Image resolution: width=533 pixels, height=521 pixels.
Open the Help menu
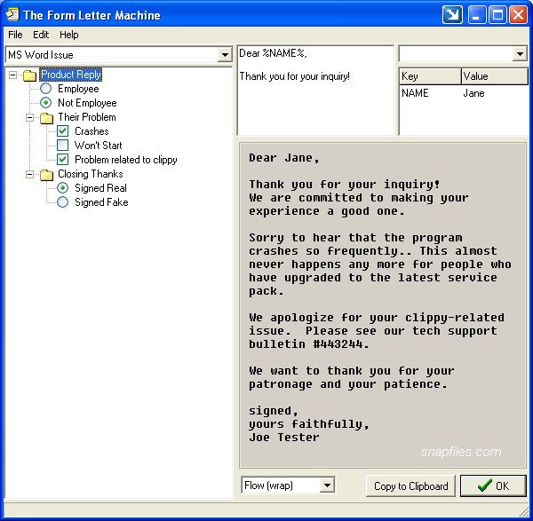[69, 35]
